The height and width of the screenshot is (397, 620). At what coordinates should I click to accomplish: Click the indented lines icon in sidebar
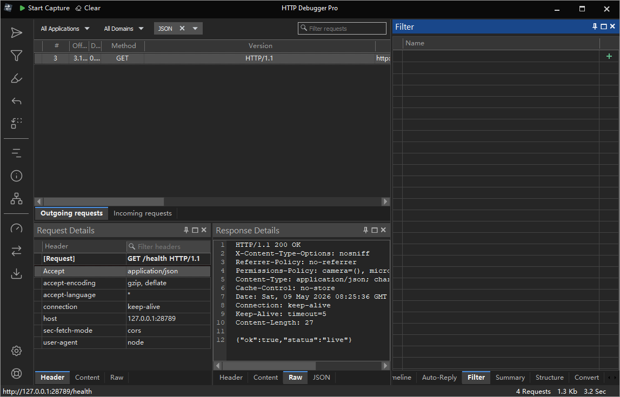pos(16,153)
